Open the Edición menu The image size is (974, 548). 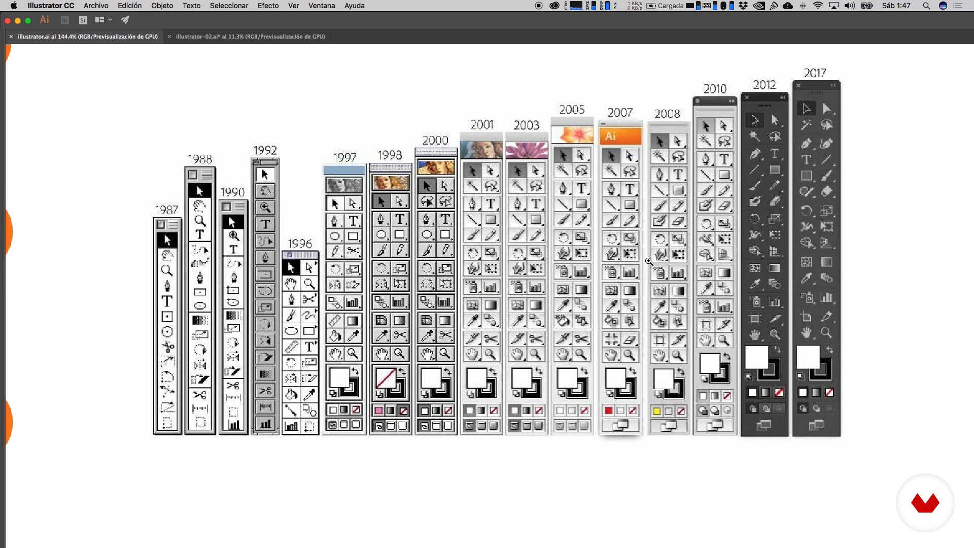(129, 6)
